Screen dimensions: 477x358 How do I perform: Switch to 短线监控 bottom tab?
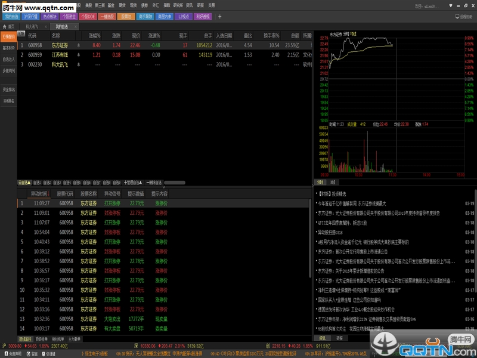tap(25, 339)
